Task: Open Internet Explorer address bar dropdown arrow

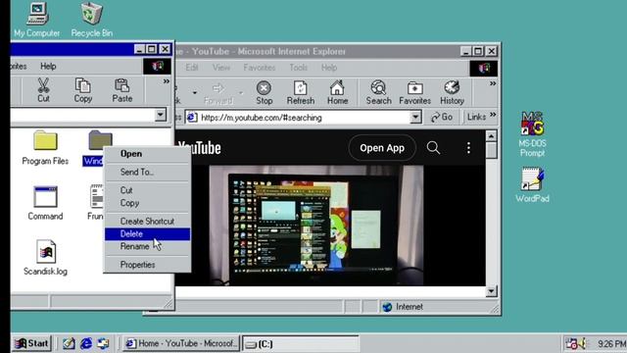Action: [x=415, y=118]
